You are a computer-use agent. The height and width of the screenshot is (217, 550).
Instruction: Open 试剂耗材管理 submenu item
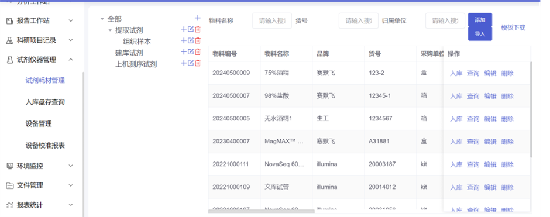45,81
